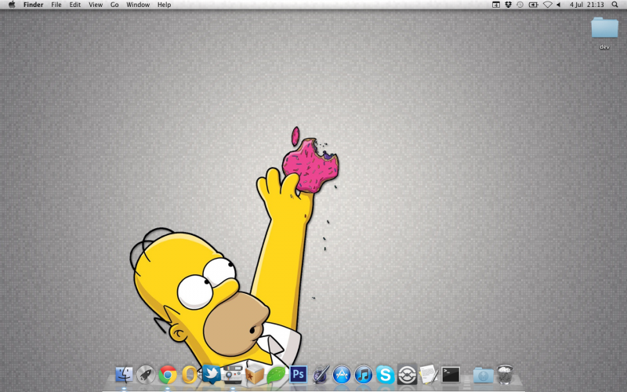
Task: Launch Launchpad rocket icon in dock
Action: point(146,376)
